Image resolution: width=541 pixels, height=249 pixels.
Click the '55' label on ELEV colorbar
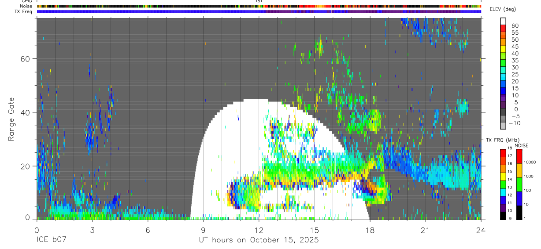(515, 32)
